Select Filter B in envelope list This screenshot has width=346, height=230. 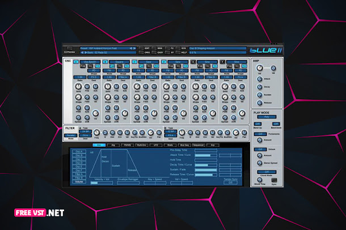click(x=79, y=178)
